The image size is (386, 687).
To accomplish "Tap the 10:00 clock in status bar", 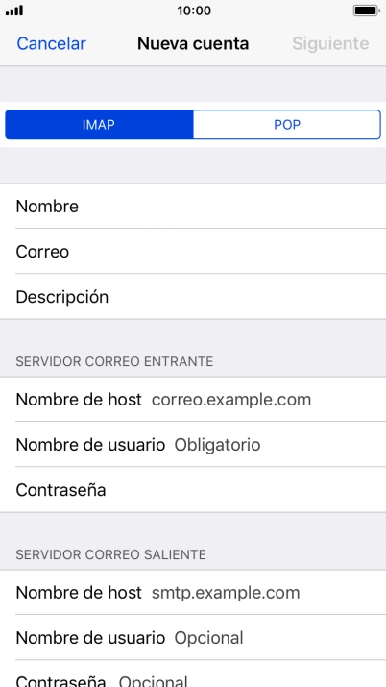I will (194, 11).
